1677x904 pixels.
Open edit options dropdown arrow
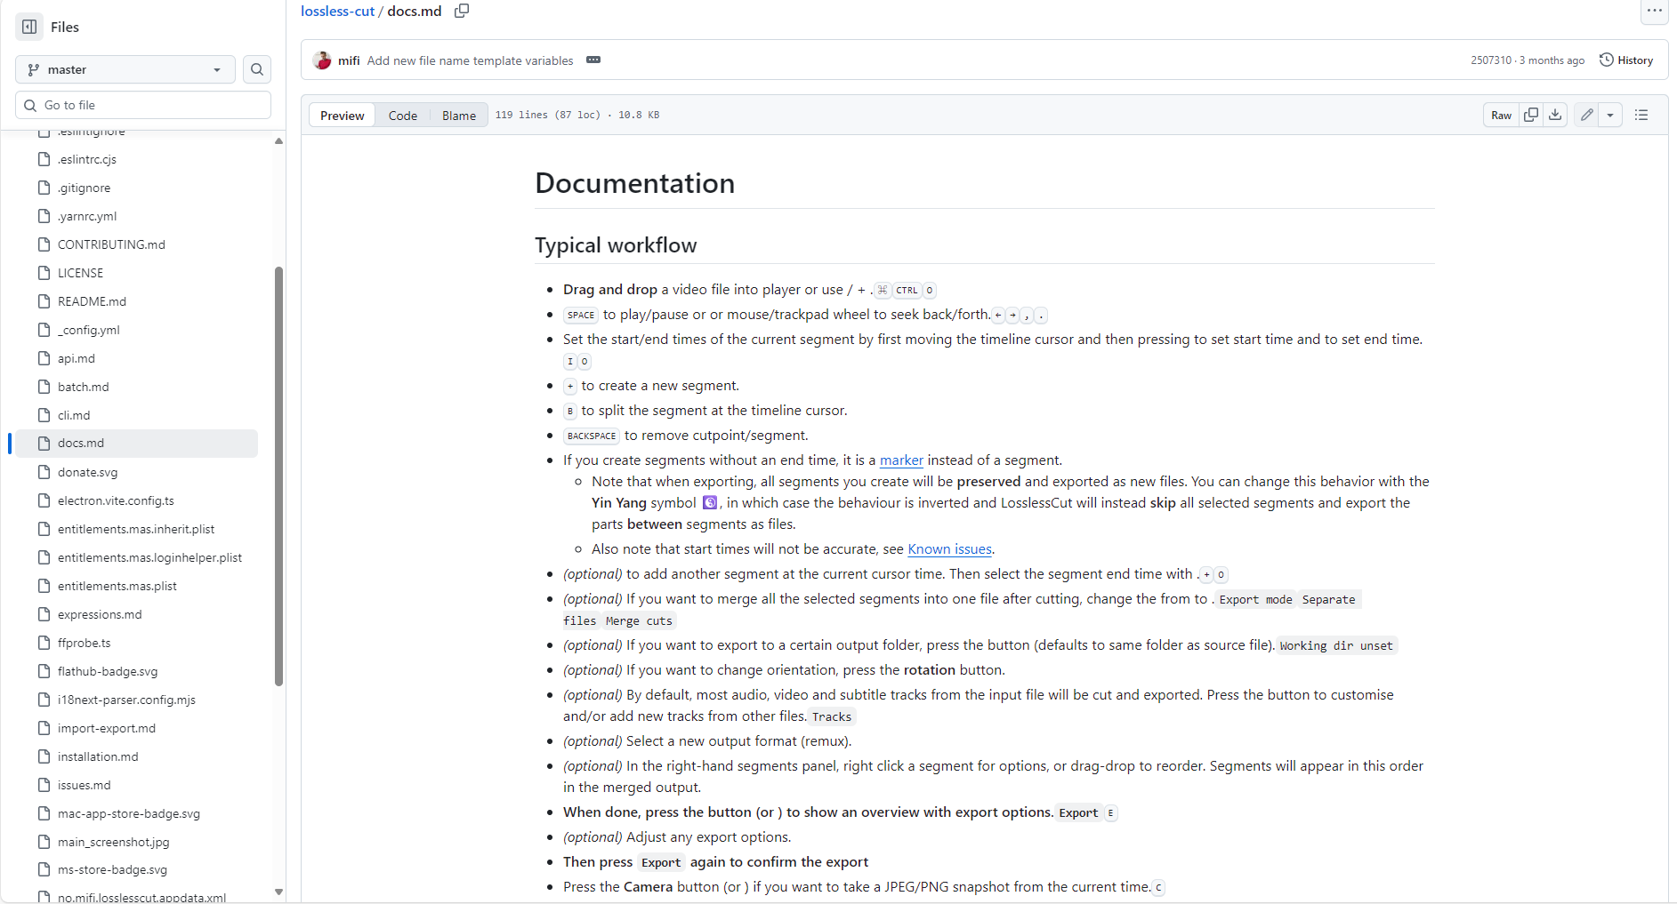tap(1610, 115)
